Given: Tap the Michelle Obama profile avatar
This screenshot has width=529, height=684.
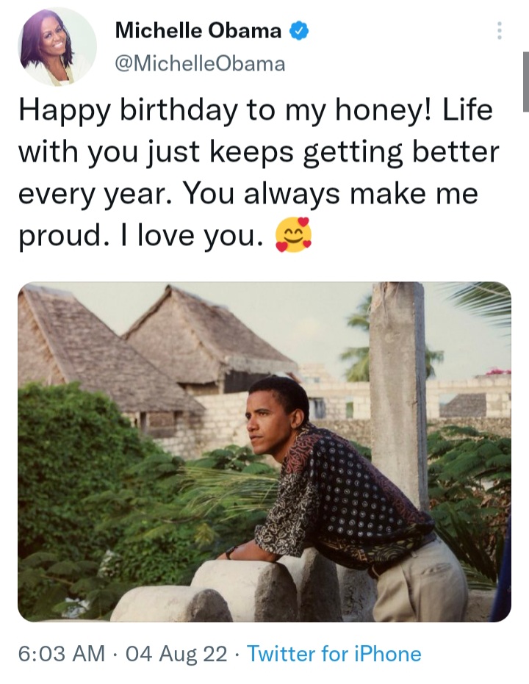Looking at the screenshot, I should click(x=57, y=47).
